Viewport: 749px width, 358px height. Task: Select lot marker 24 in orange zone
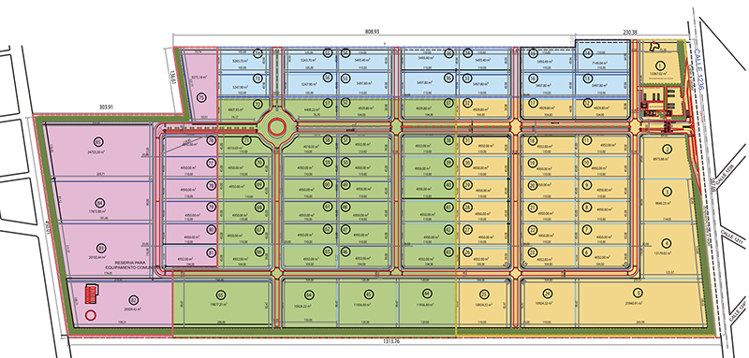(x=548, y=294)
